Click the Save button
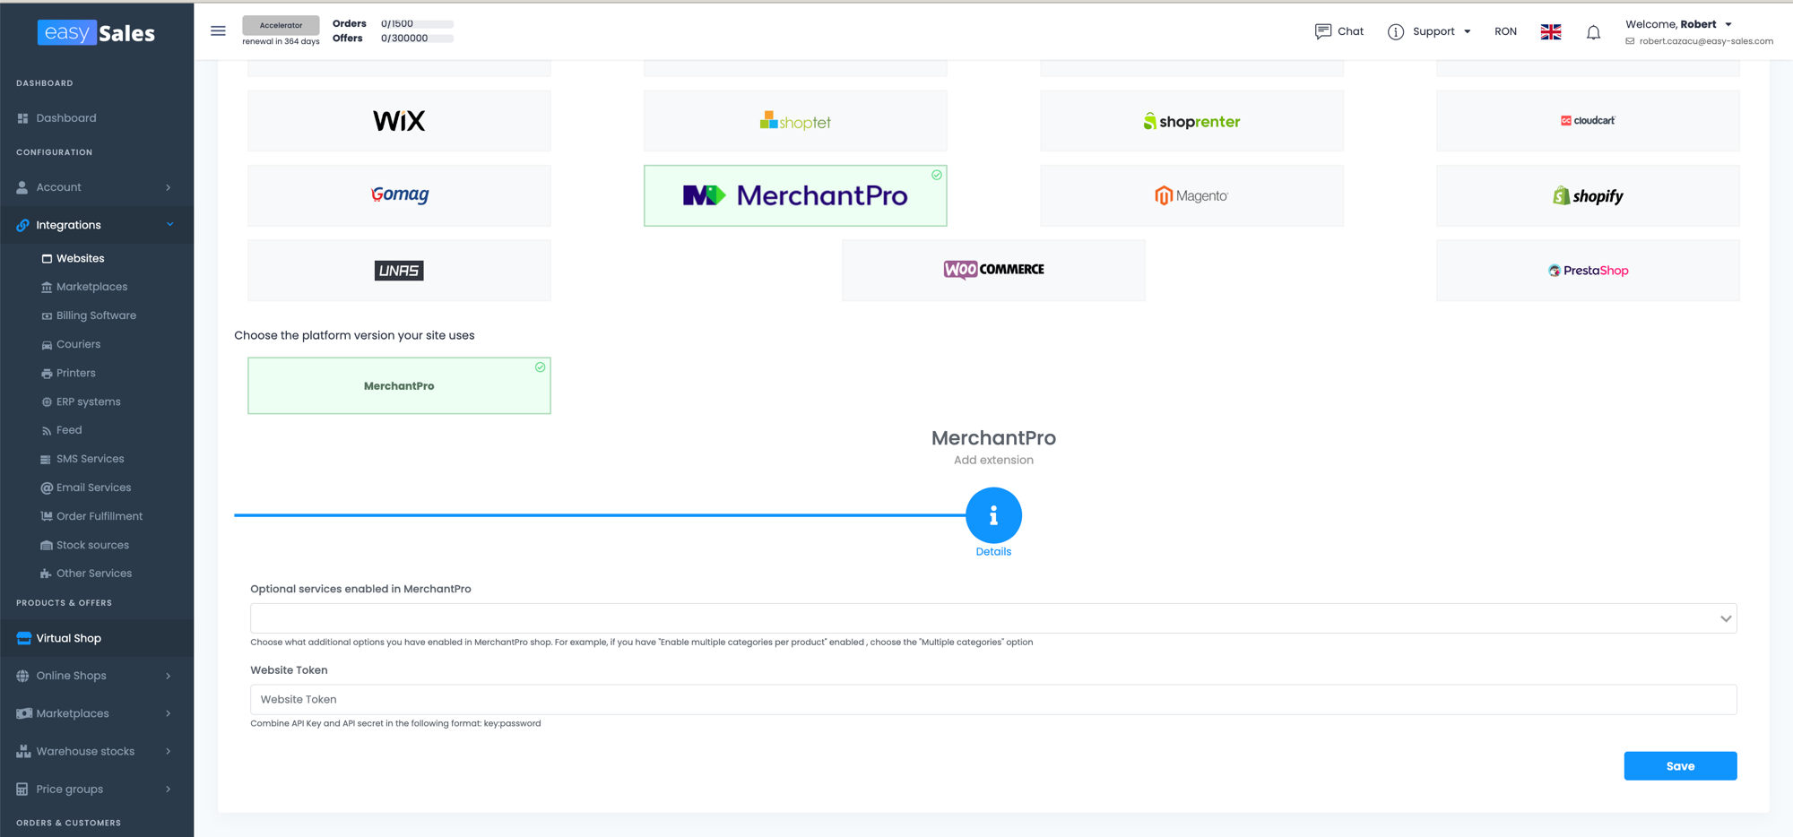Screen dimensions: 1793x837 click(x=1680, y=766)
